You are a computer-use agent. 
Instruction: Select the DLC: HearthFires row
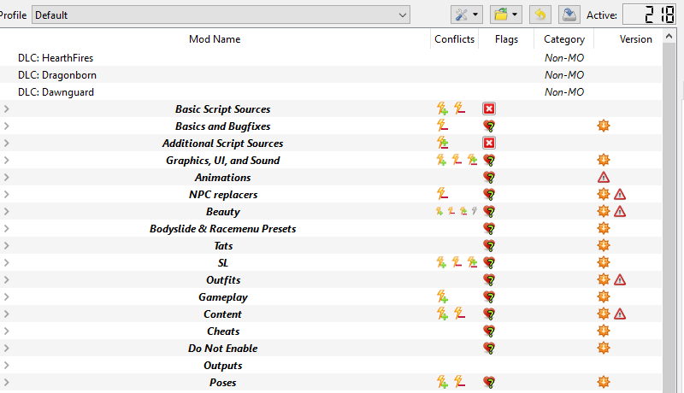[331, 58]
